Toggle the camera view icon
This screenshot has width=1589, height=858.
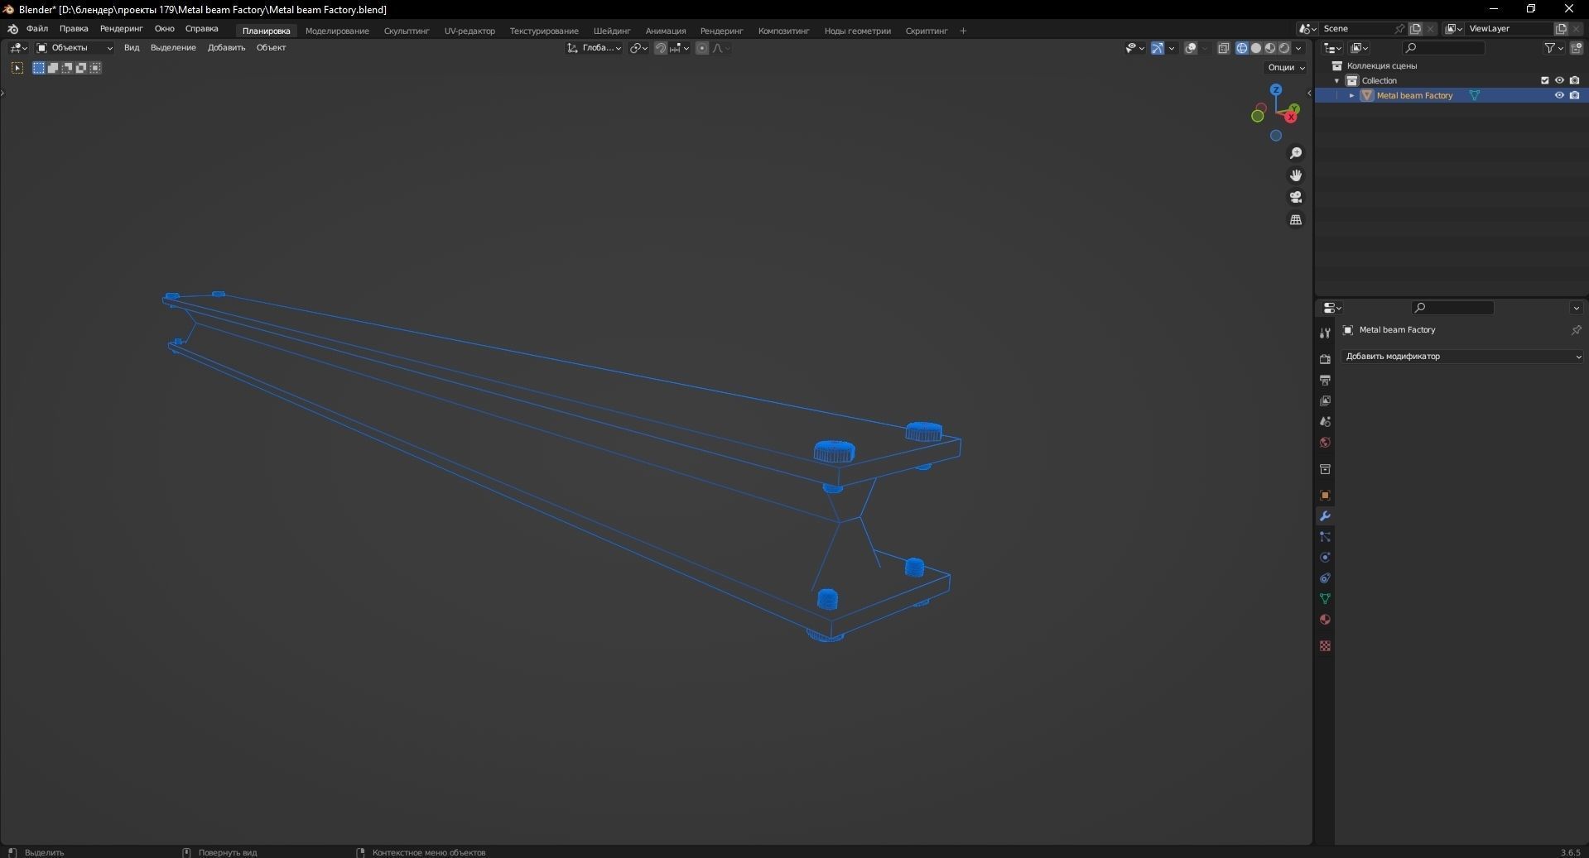(1296, 197)
